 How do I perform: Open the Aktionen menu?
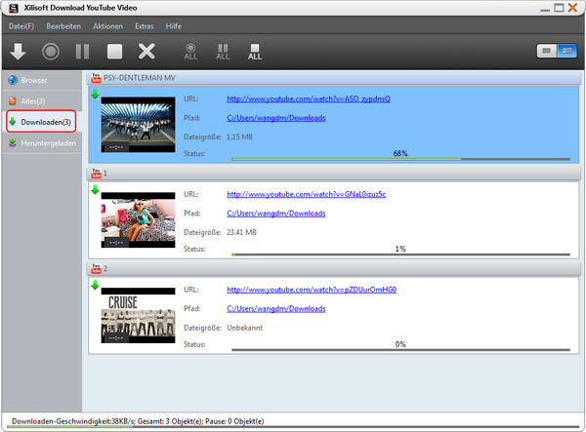tap(108, 26)
